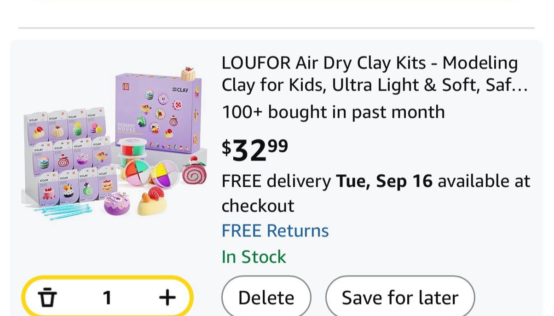Click the 100+ bought in past month text
The height and width of the screenshot is (316, 554).
(333, 112)
